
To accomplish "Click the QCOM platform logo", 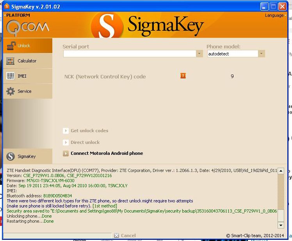I will coord(27,27).
